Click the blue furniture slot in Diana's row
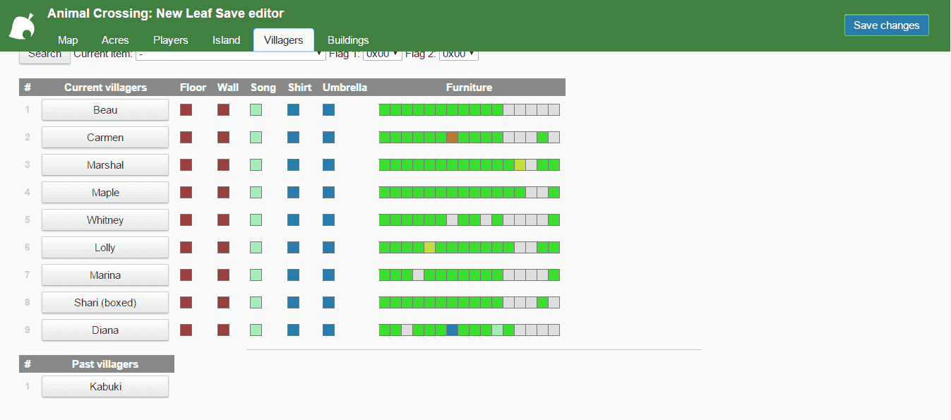This screenshot has height=420, width=951. coord(453,330)
